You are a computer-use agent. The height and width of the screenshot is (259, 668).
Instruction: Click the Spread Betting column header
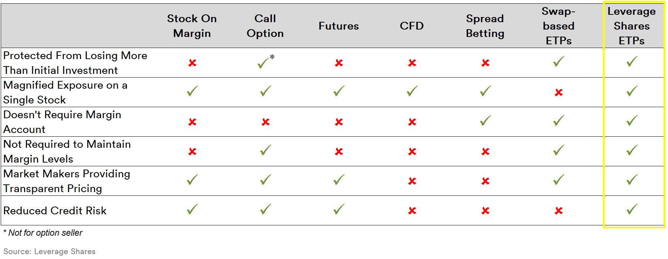click(485, 26)
